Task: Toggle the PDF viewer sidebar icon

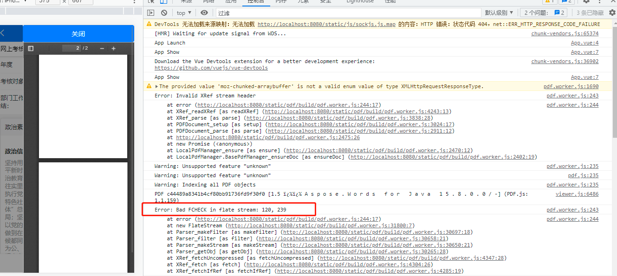Action: point(31,48)
